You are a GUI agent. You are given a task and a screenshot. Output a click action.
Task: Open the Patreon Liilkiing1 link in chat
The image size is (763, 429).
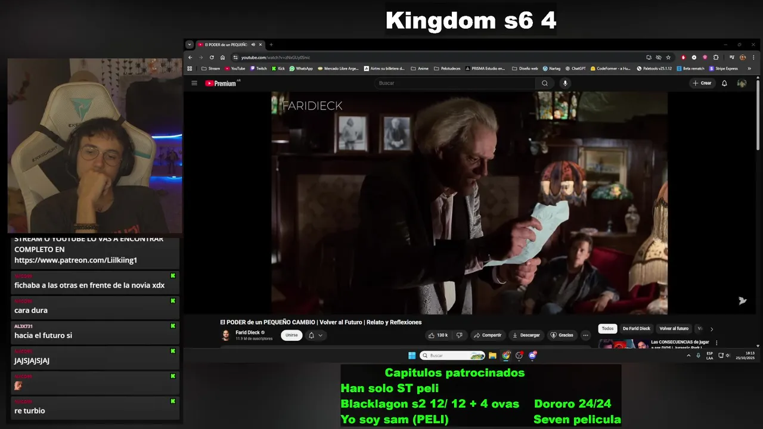[x=76, y=260]
